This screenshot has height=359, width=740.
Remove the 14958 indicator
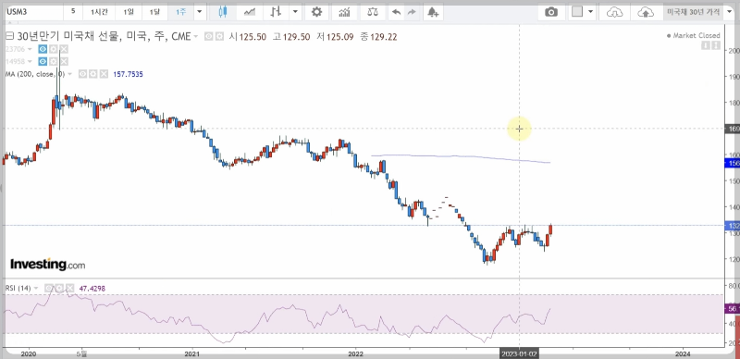point(64,61)
